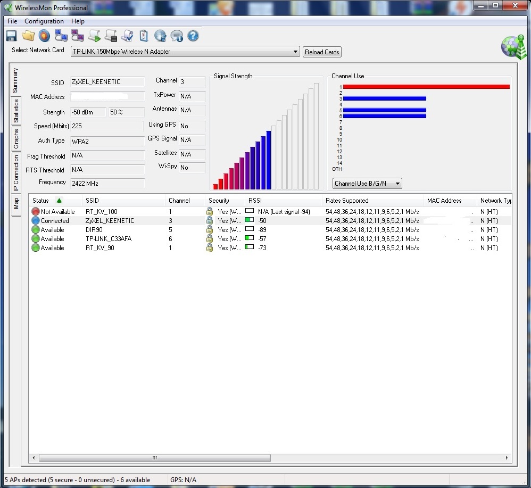Open the Configuration menu
The image size is (531, 488).
coord(44,21)
